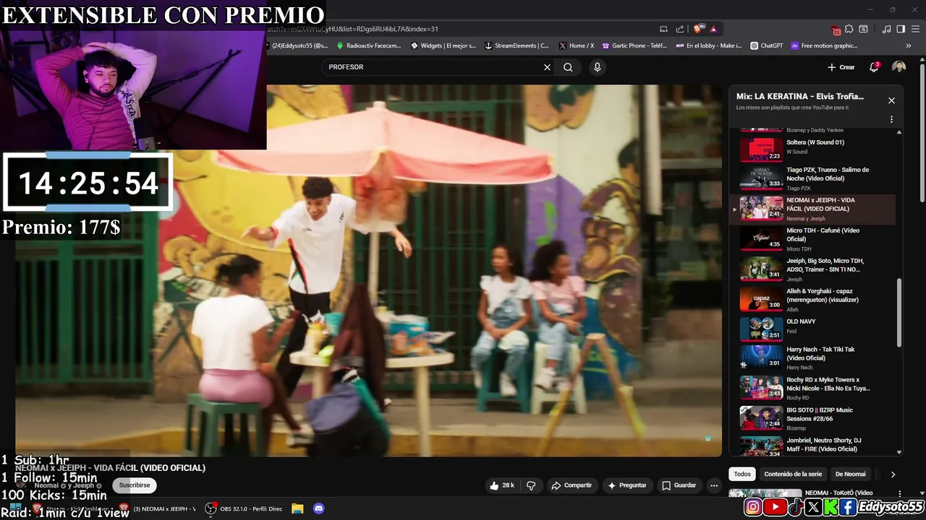This screenshot has width=926, height=520.
Task: Play Rochy RD x Myke Towers playlist item
Action: tap(813, 388)
